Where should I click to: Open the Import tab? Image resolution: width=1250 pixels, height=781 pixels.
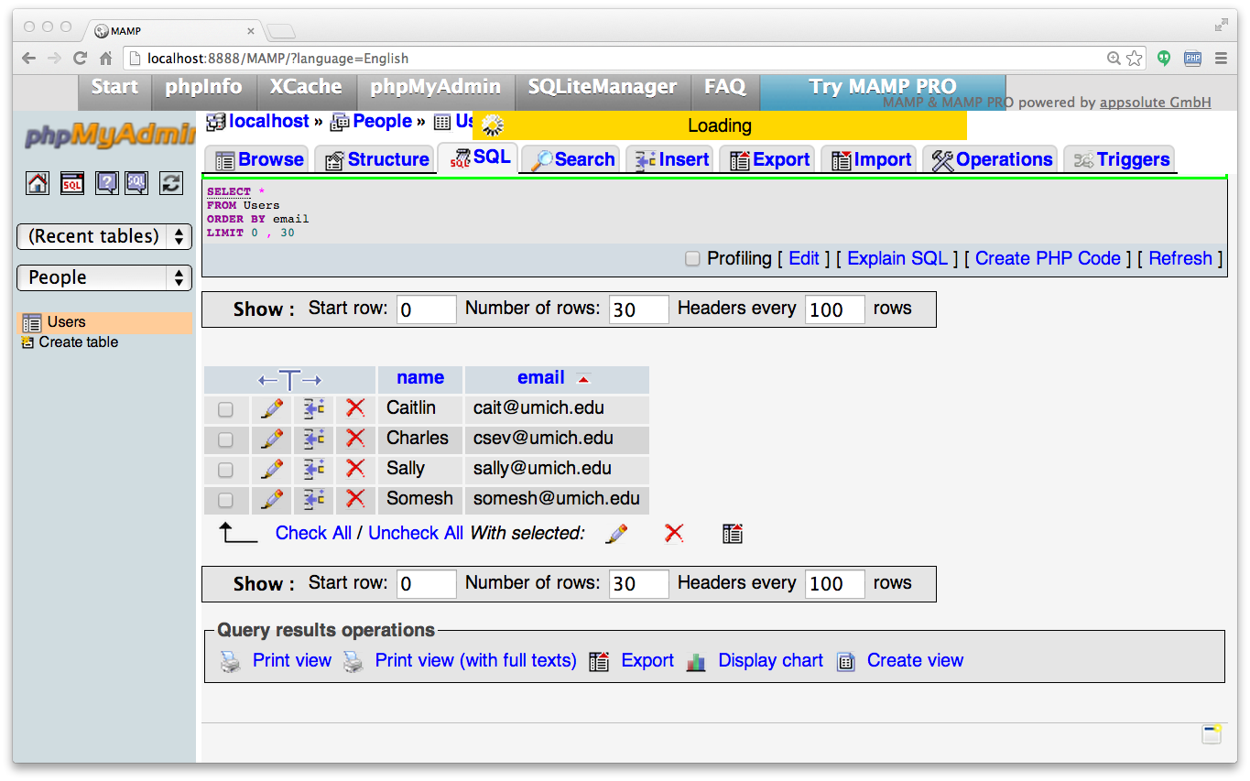(x=870, y=159)
